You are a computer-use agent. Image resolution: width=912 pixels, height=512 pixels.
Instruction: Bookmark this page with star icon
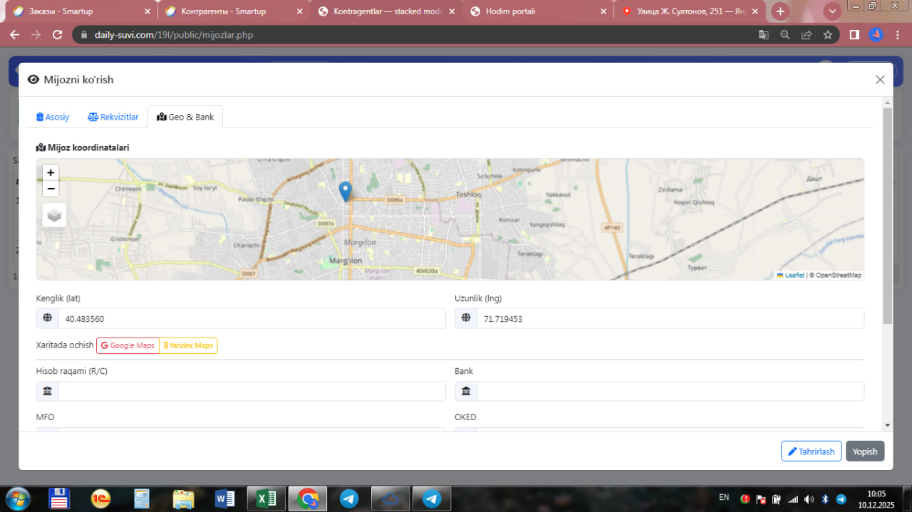pos(827,35)
